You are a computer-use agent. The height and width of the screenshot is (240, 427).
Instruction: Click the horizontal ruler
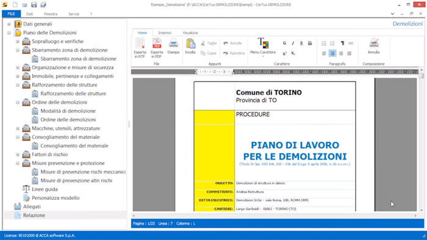click(274, 72)
